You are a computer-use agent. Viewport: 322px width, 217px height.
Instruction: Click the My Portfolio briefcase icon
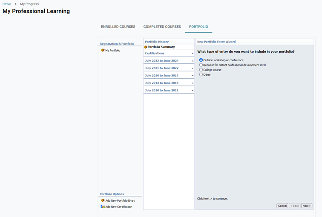point(103,50)
